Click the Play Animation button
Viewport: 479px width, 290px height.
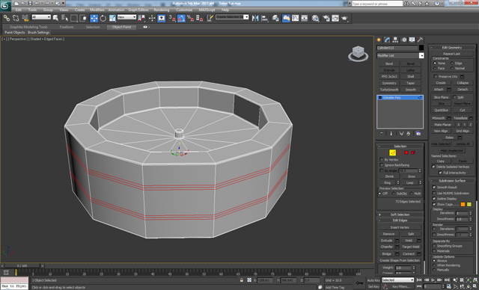(x=433, y=280)
